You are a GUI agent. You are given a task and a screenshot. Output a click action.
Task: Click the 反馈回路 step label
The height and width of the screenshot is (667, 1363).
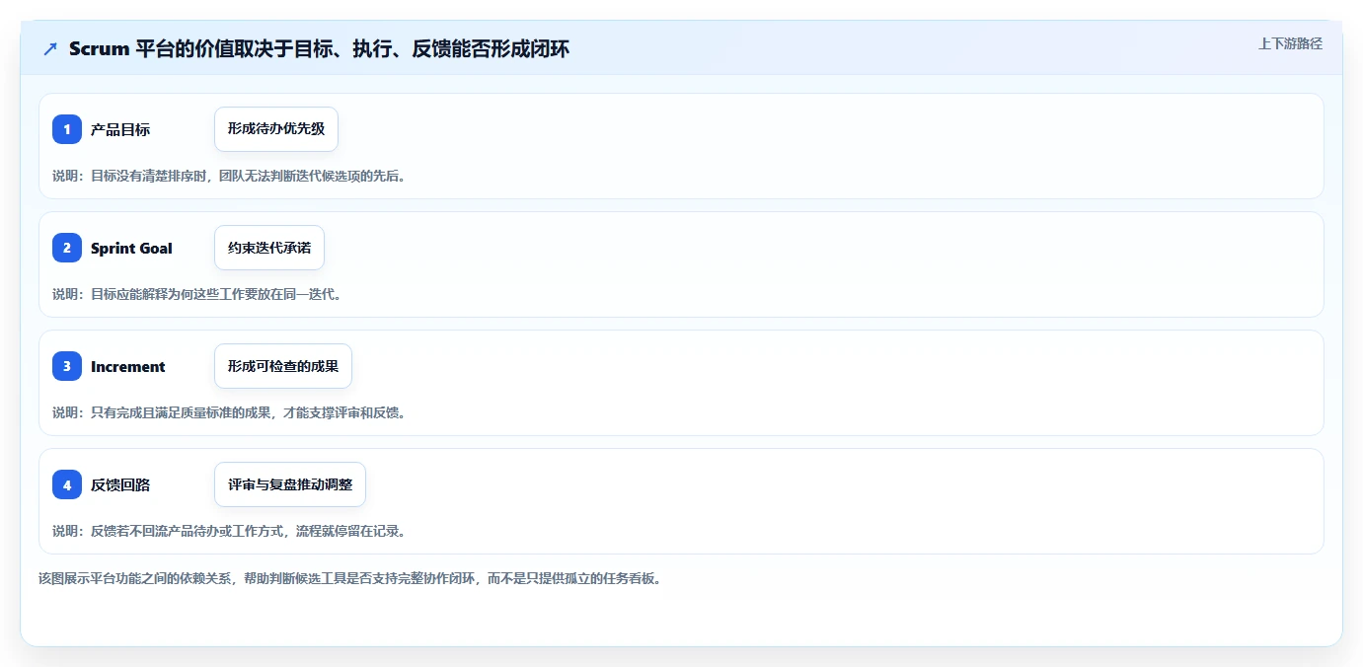click(x=120, y=485)
